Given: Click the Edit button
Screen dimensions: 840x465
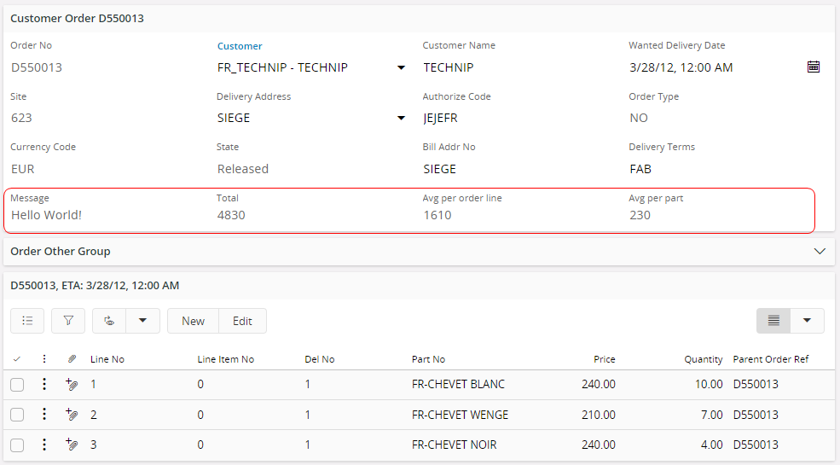Looking at the screenshot, I should 242,321.
